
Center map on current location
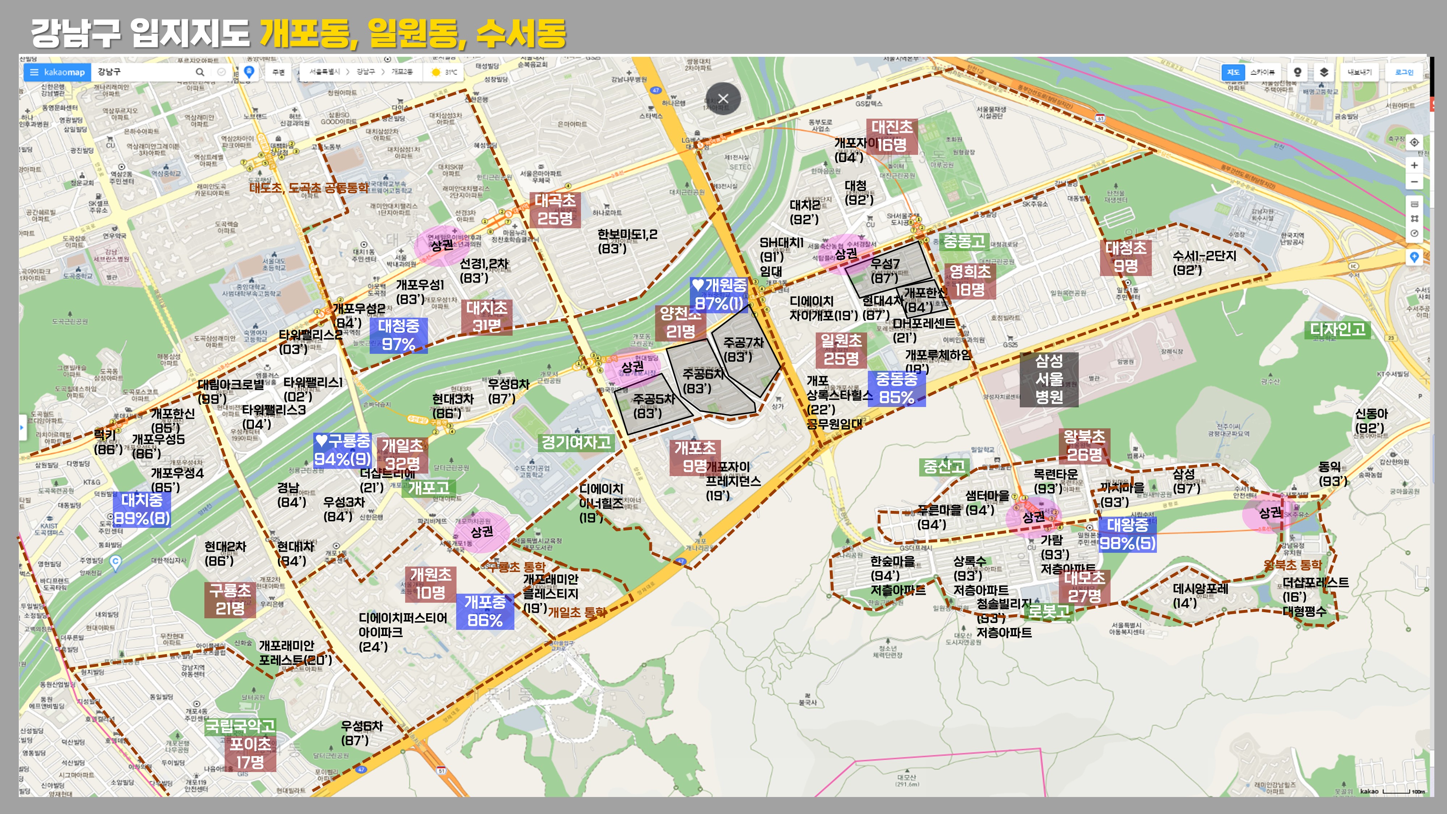[x=1414, y=142]
